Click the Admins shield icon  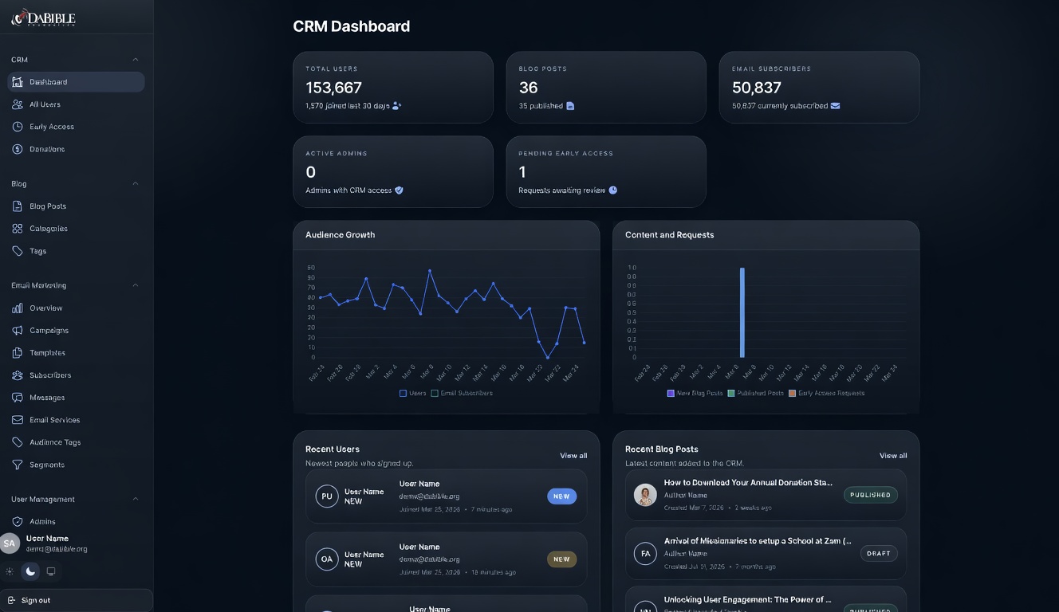pos(18,522)
